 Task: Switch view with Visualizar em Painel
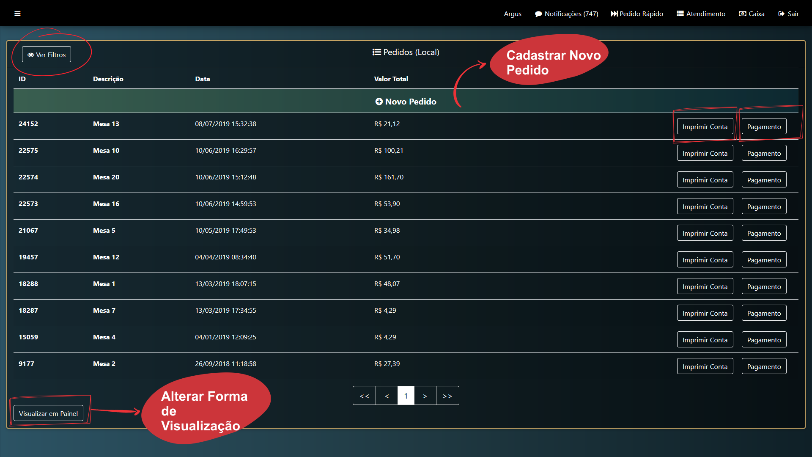(48, 413)
